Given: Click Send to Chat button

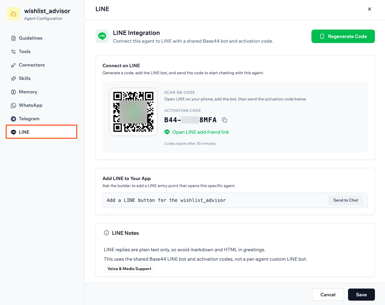Looking at the screenshot, I should (345, 200).
